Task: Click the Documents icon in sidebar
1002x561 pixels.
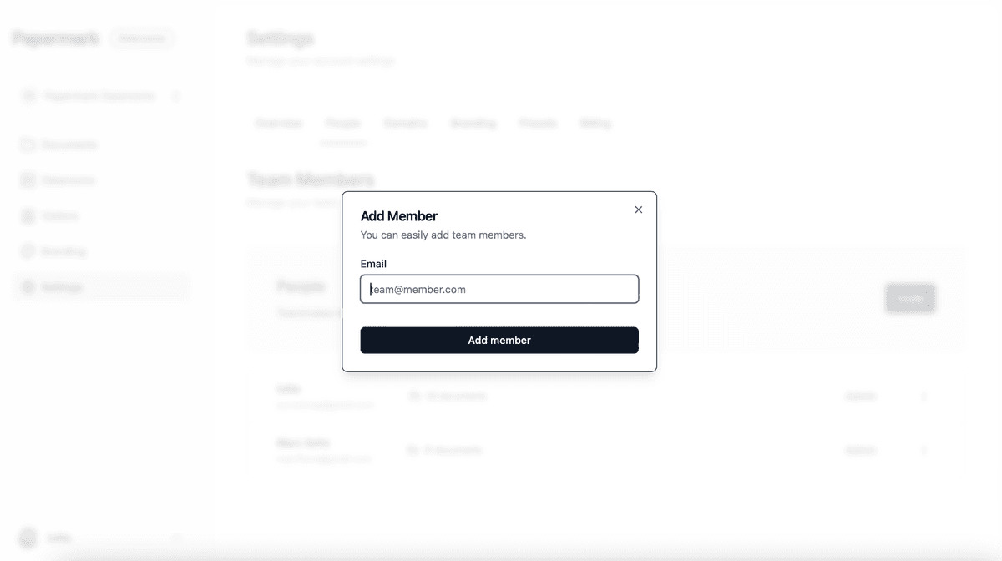Action: click(x=28, y=145)
